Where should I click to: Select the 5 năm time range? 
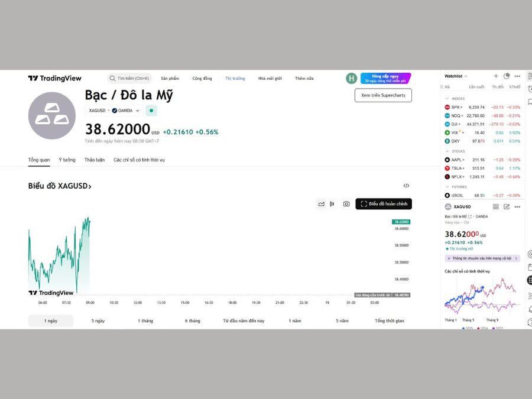[342, 320]
